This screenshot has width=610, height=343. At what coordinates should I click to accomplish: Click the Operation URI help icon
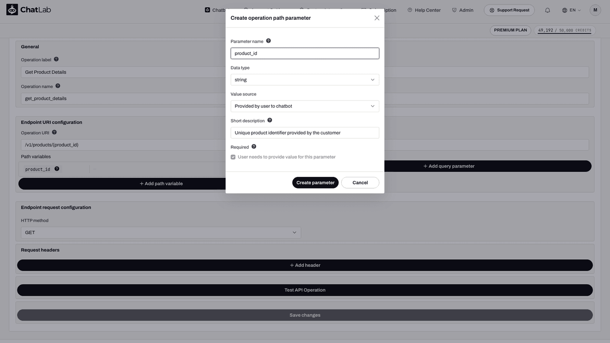click(x=54, y=132)
